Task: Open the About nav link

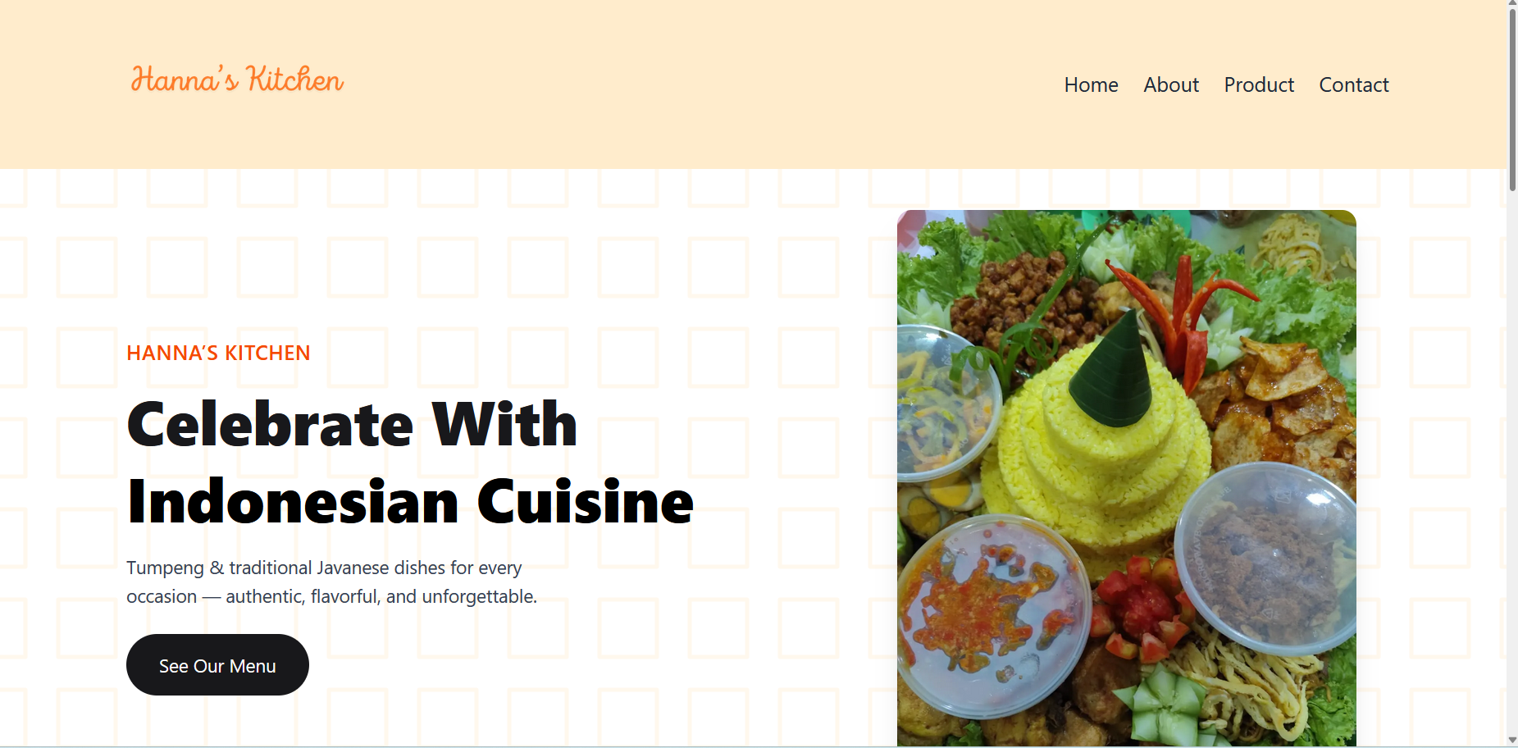Action: [x=1171, y=84]
